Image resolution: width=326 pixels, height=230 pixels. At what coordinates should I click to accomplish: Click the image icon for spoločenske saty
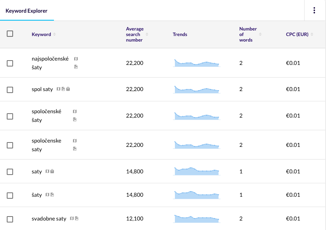(75, 149)
